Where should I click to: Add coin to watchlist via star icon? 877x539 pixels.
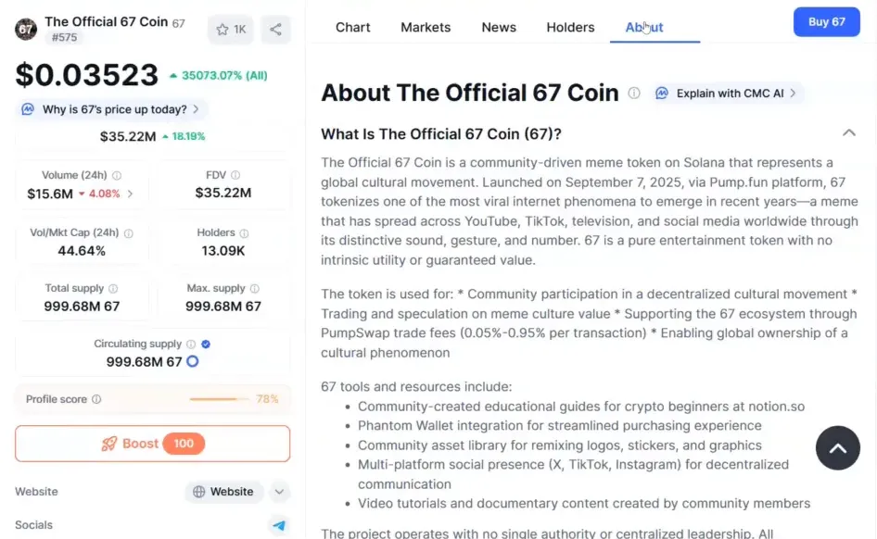point(222,29)
